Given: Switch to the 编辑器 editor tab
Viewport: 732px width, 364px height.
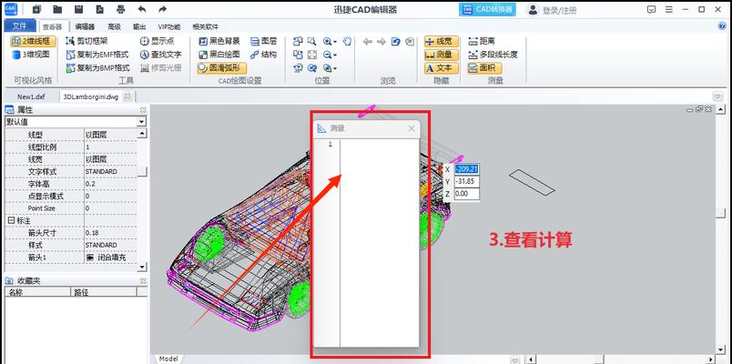Looking at the screenshot, I should click(85, 26).
